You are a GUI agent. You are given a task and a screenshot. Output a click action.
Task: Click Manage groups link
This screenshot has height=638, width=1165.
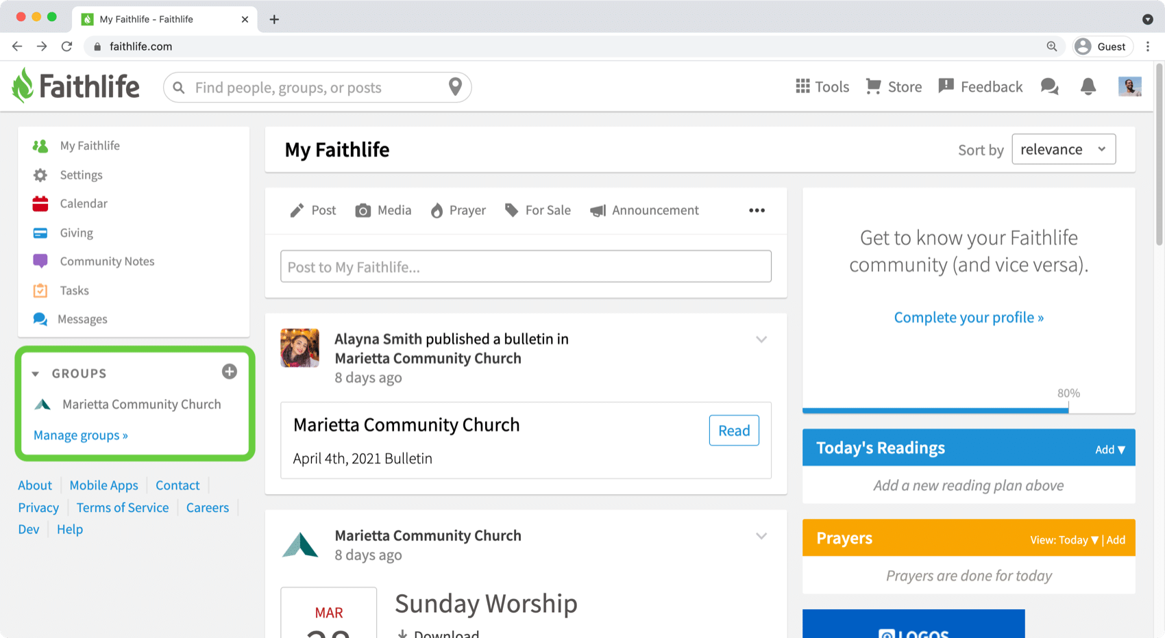point(81,435)
